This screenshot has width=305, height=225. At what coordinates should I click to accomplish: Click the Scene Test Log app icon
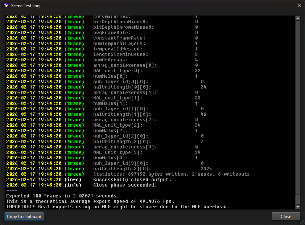[6, 6]
